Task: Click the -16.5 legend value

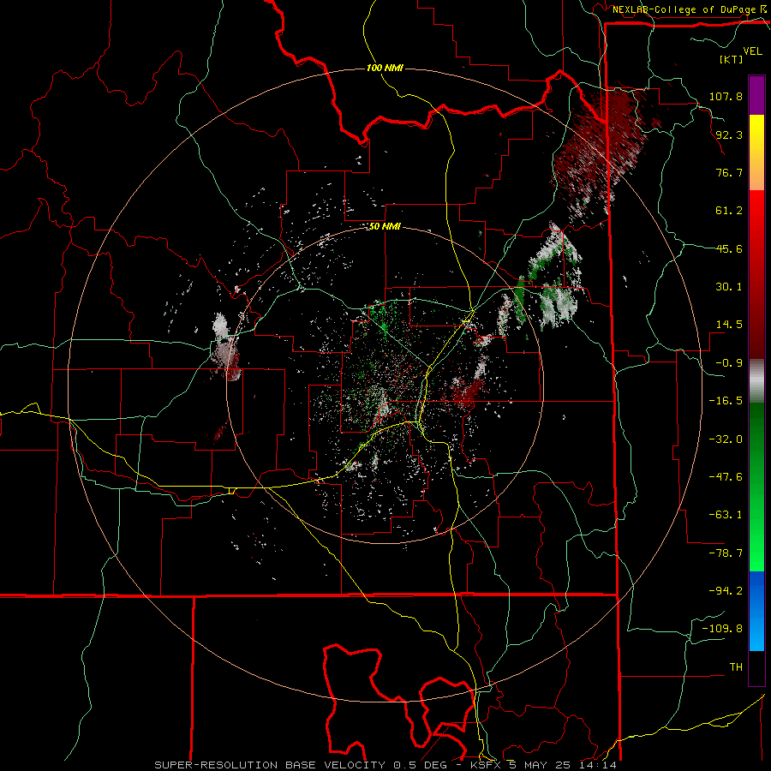Action: pos(726,400)
